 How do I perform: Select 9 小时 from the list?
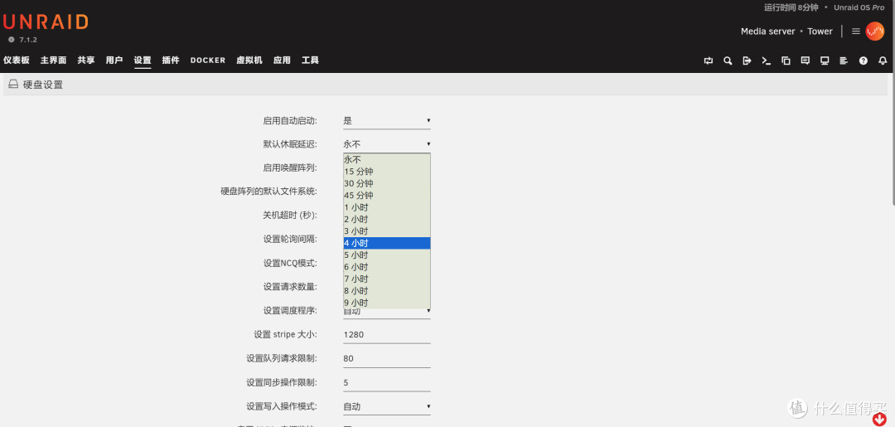386,303
